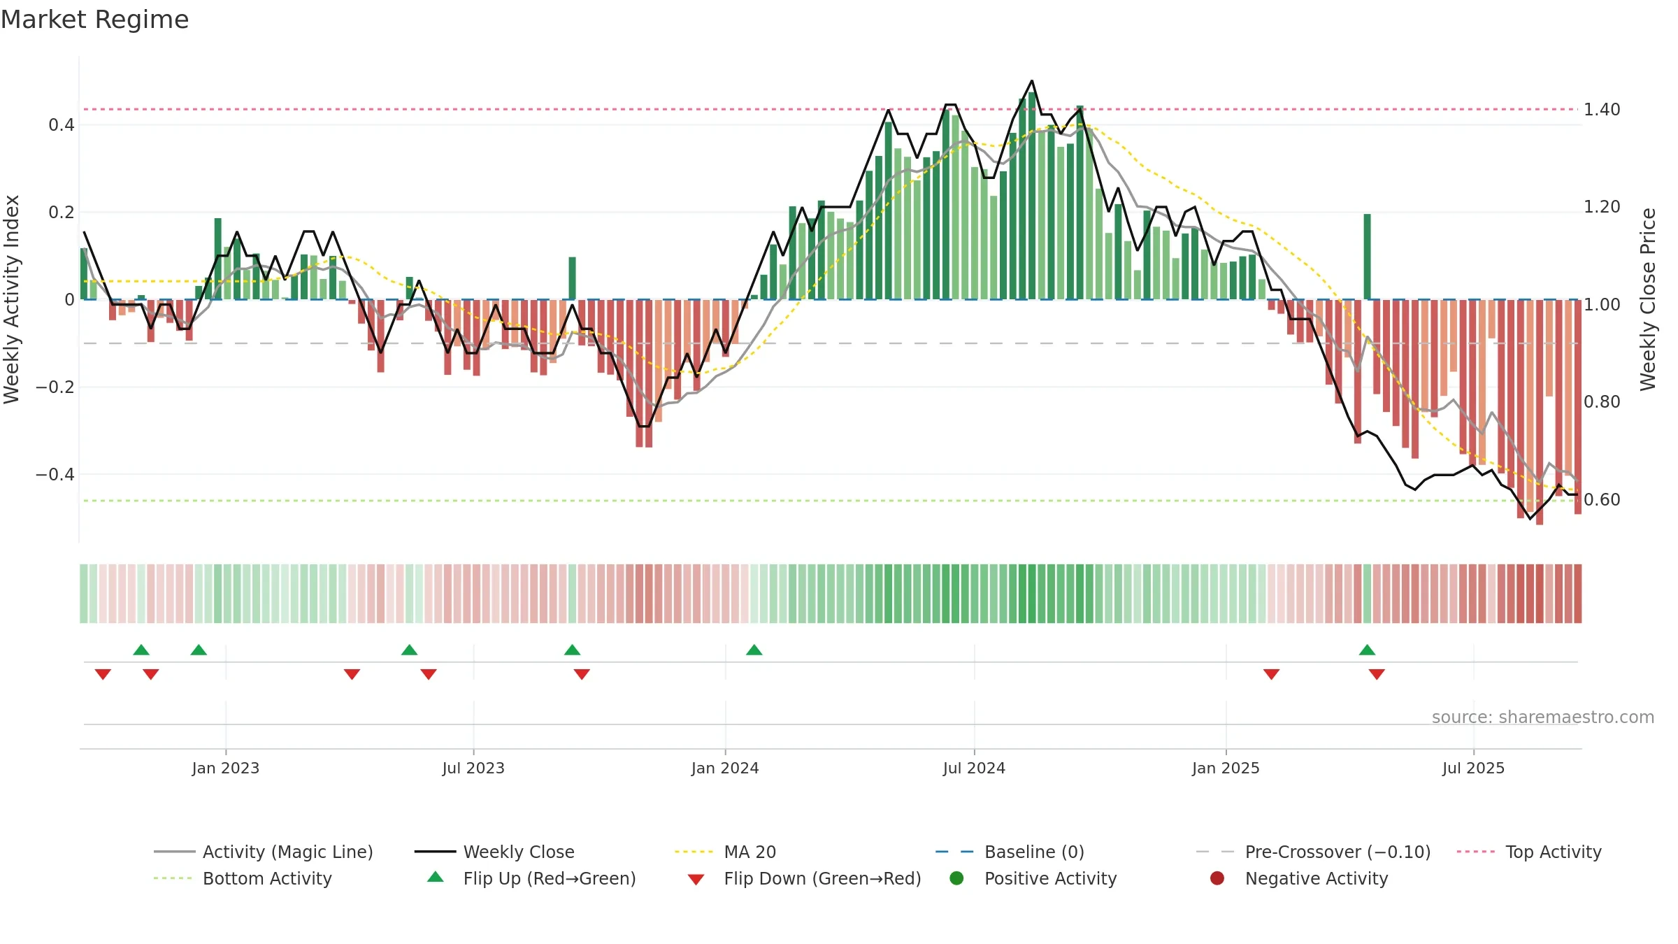
Task: Click the Jan 2023 axis label
Action: coord(225,768)
